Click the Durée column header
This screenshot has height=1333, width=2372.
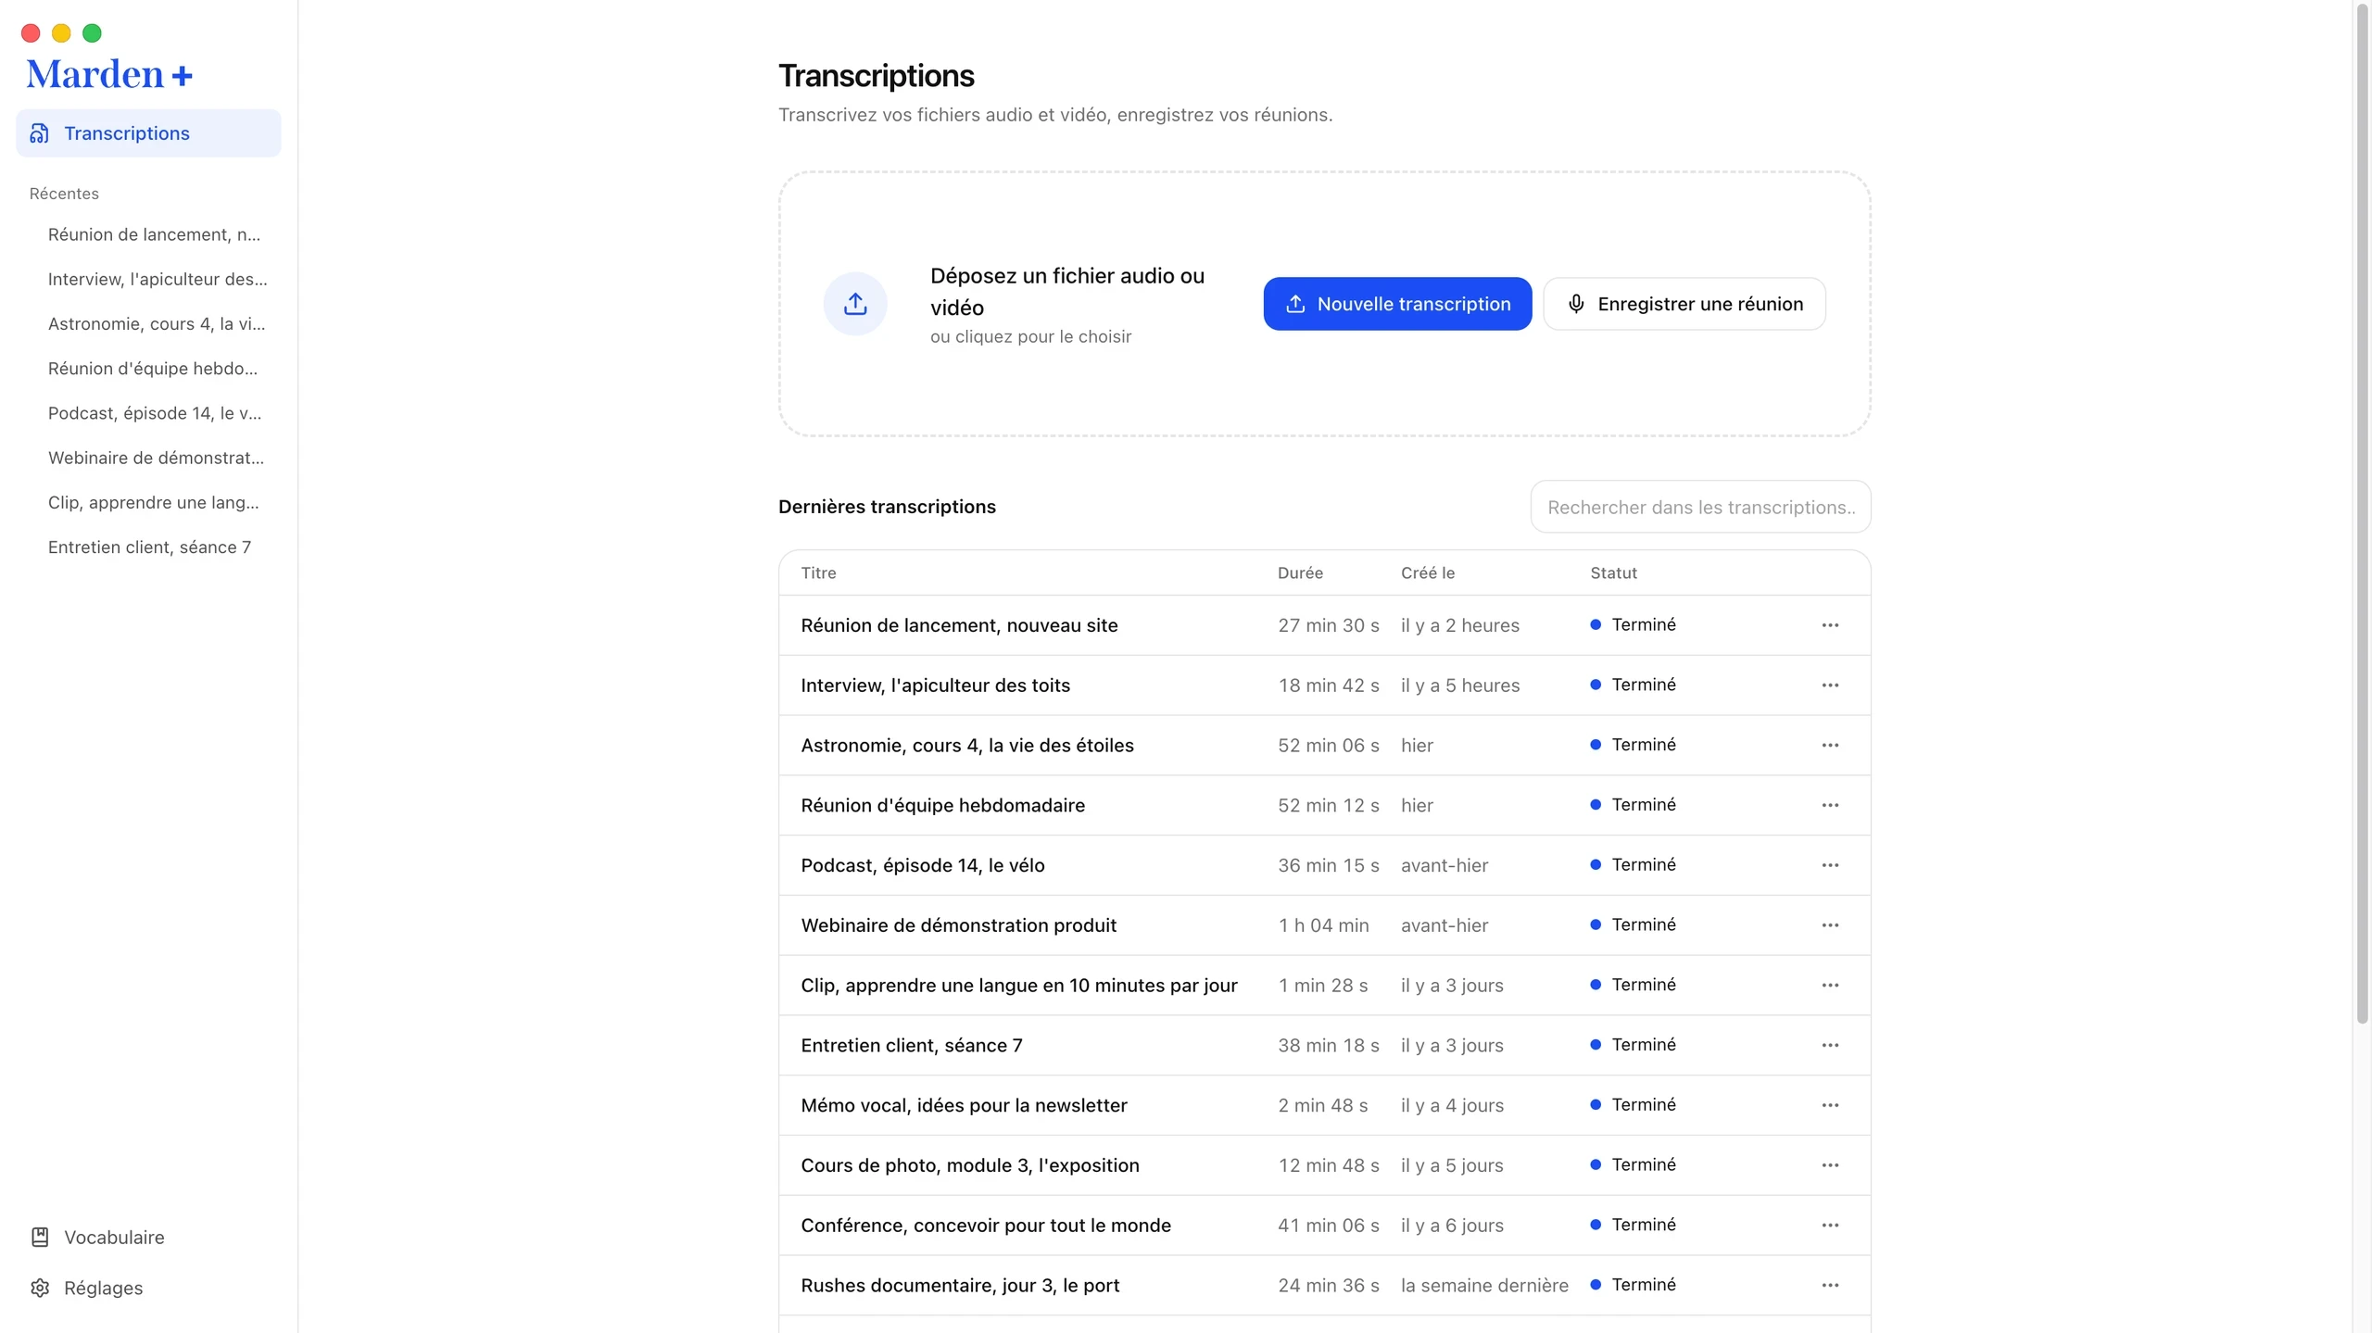pos(1300,572)
